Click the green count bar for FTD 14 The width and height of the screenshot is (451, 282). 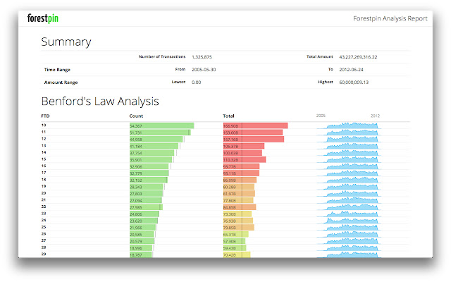(x=152, y=153)
